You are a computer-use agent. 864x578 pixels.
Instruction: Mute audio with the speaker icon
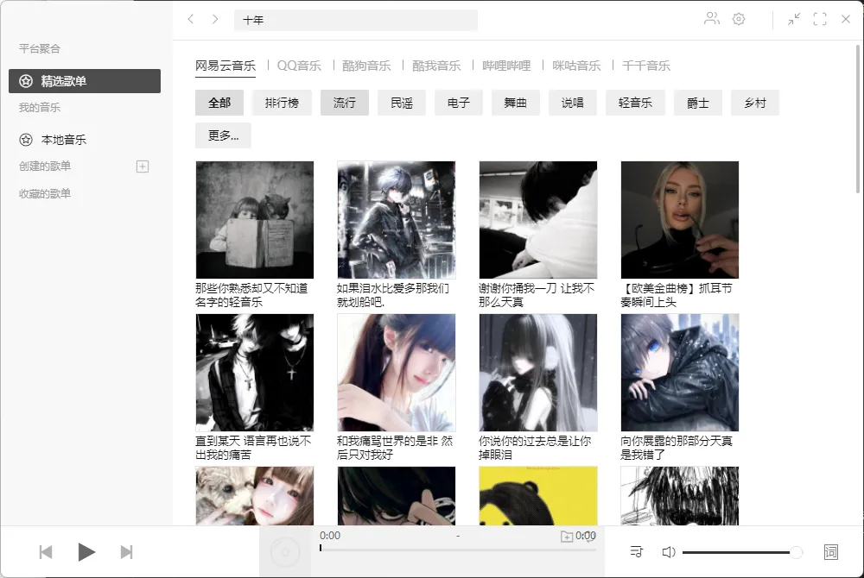[669, 552]
